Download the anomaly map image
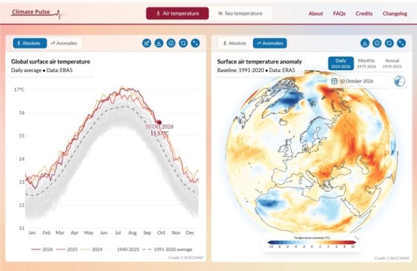The height and width of the screenshot is (271, 417). point(365,43)
